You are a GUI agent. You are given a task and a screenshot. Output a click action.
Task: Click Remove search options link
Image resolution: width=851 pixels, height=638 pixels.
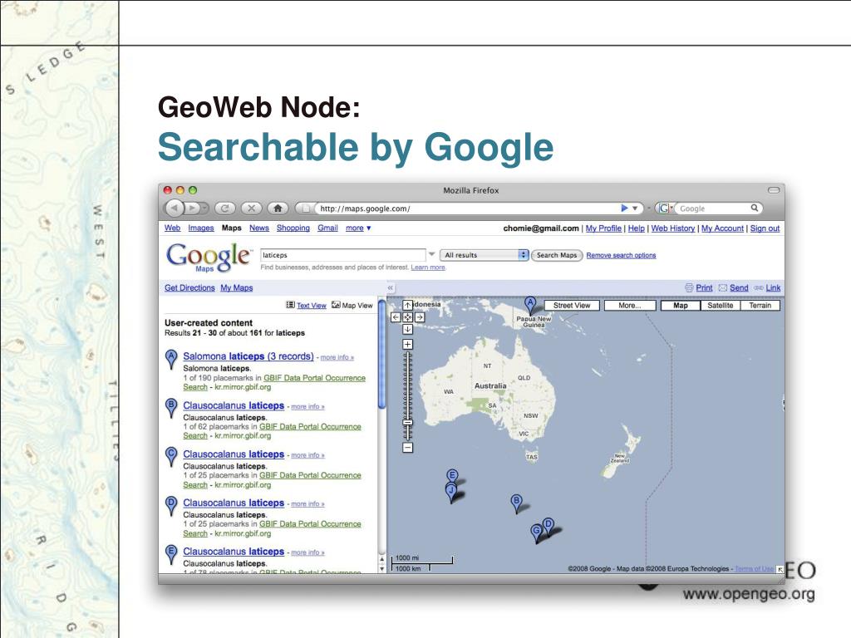coord(621,255)
